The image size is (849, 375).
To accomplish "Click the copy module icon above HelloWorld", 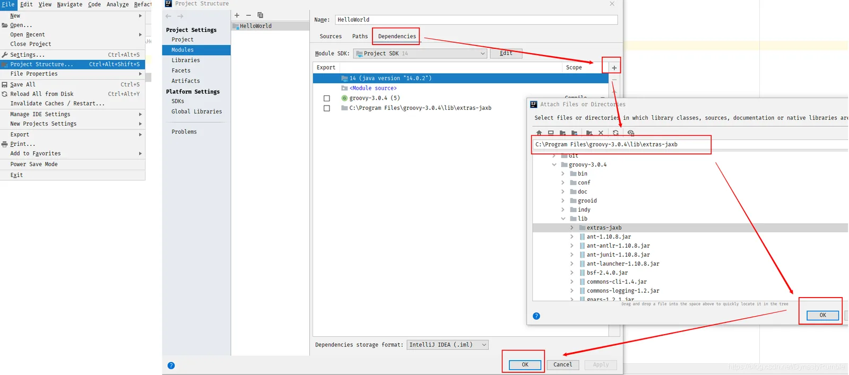I will click(260, 15).
